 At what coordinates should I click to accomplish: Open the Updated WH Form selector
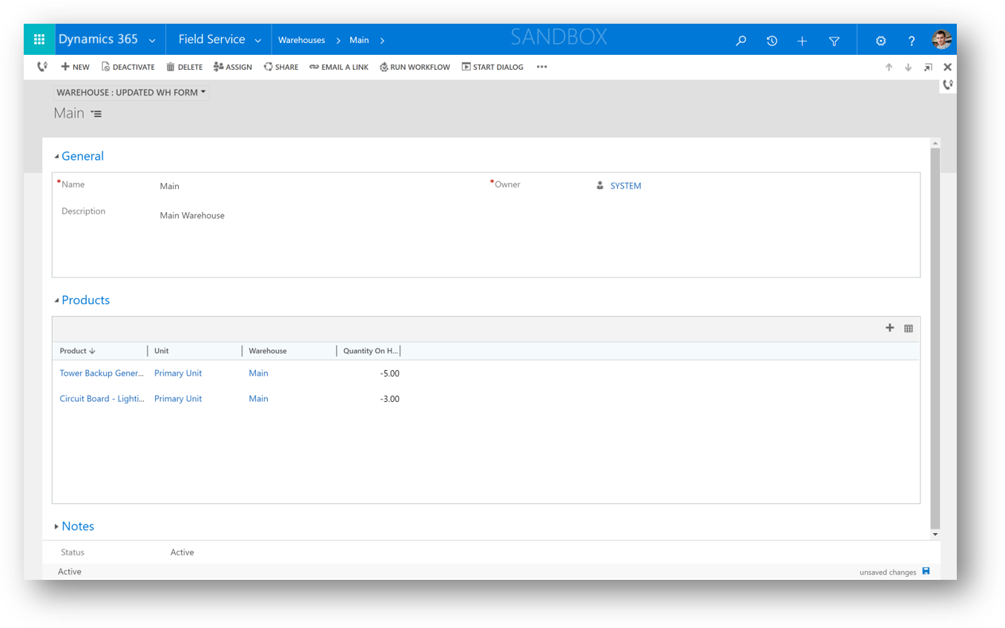coord(131,93)
